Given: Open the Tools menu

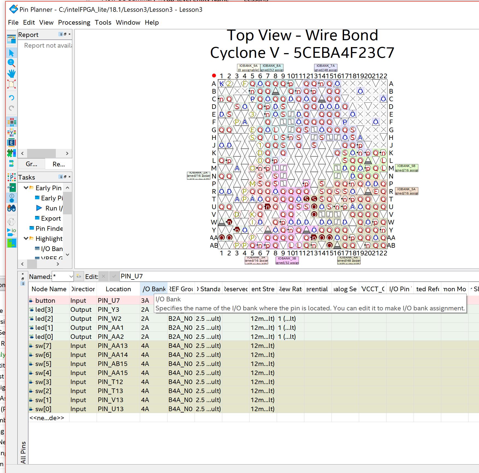Looking at the screenshot, I should (103, 22).
